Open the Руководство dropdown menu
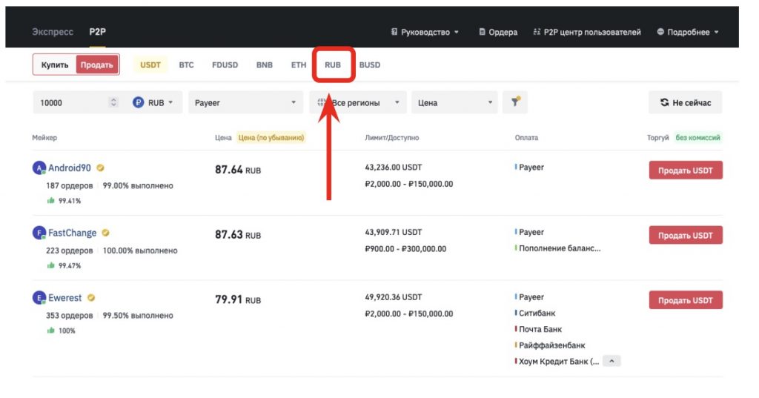 tap(425, 32)
